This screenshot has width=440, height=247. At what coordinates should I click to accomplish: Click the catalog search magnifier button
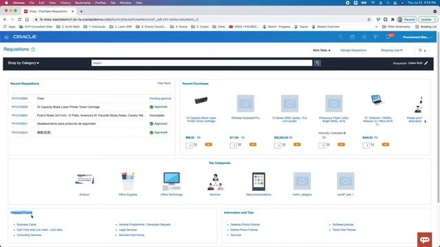tap(318, 63)
